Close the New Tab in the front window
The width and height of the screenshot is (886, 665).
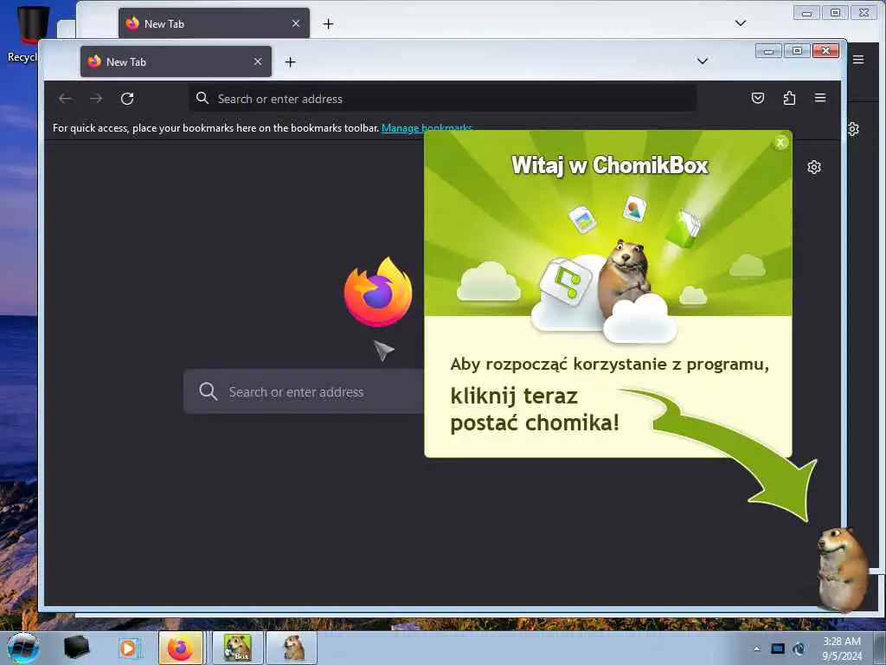(258, 61)
